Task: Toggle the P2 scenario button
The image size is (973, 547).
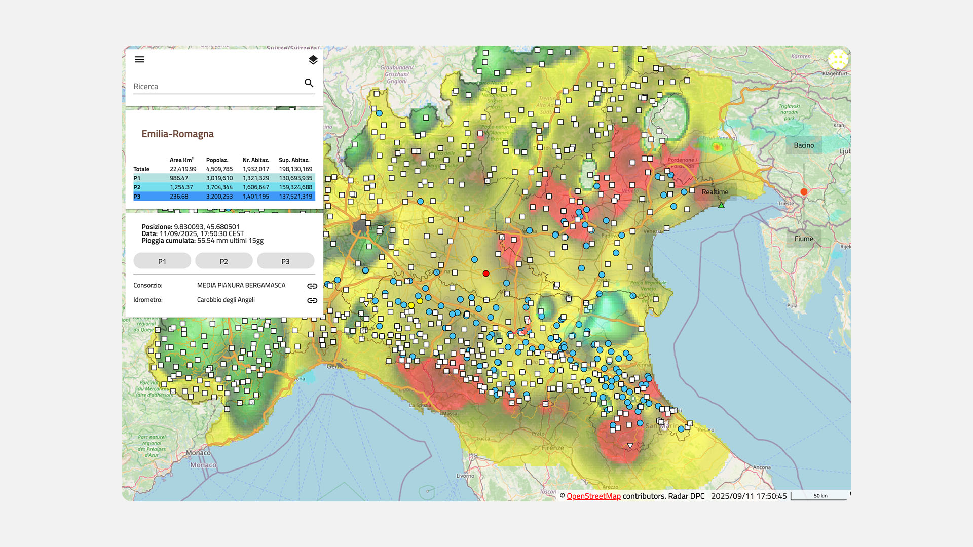Action: [223, 261]
